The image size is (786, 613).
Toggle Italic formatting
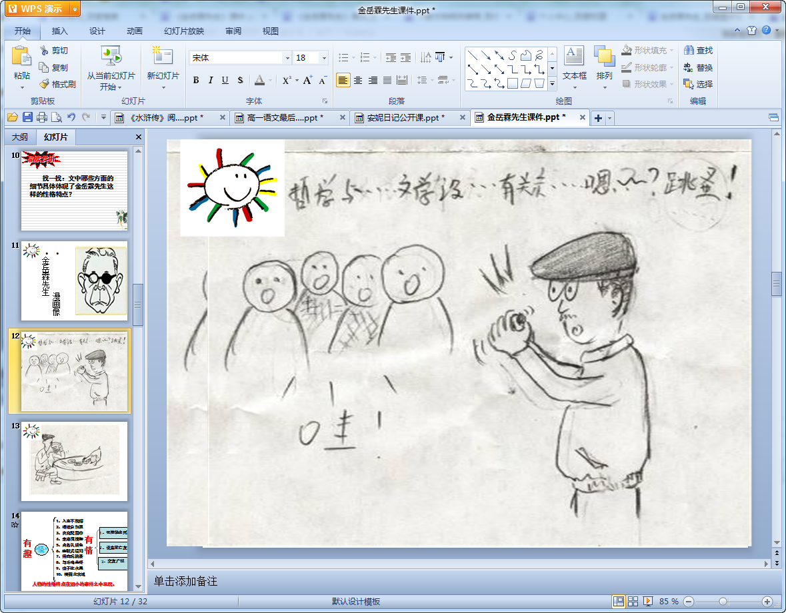[211, 81]
